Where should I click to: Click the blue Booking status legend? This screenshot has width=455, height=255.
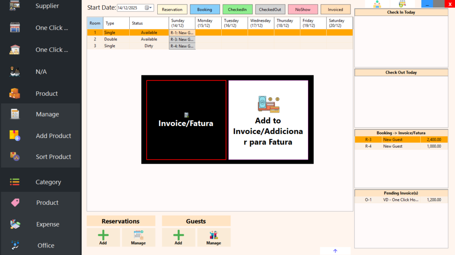coord(204,10)
